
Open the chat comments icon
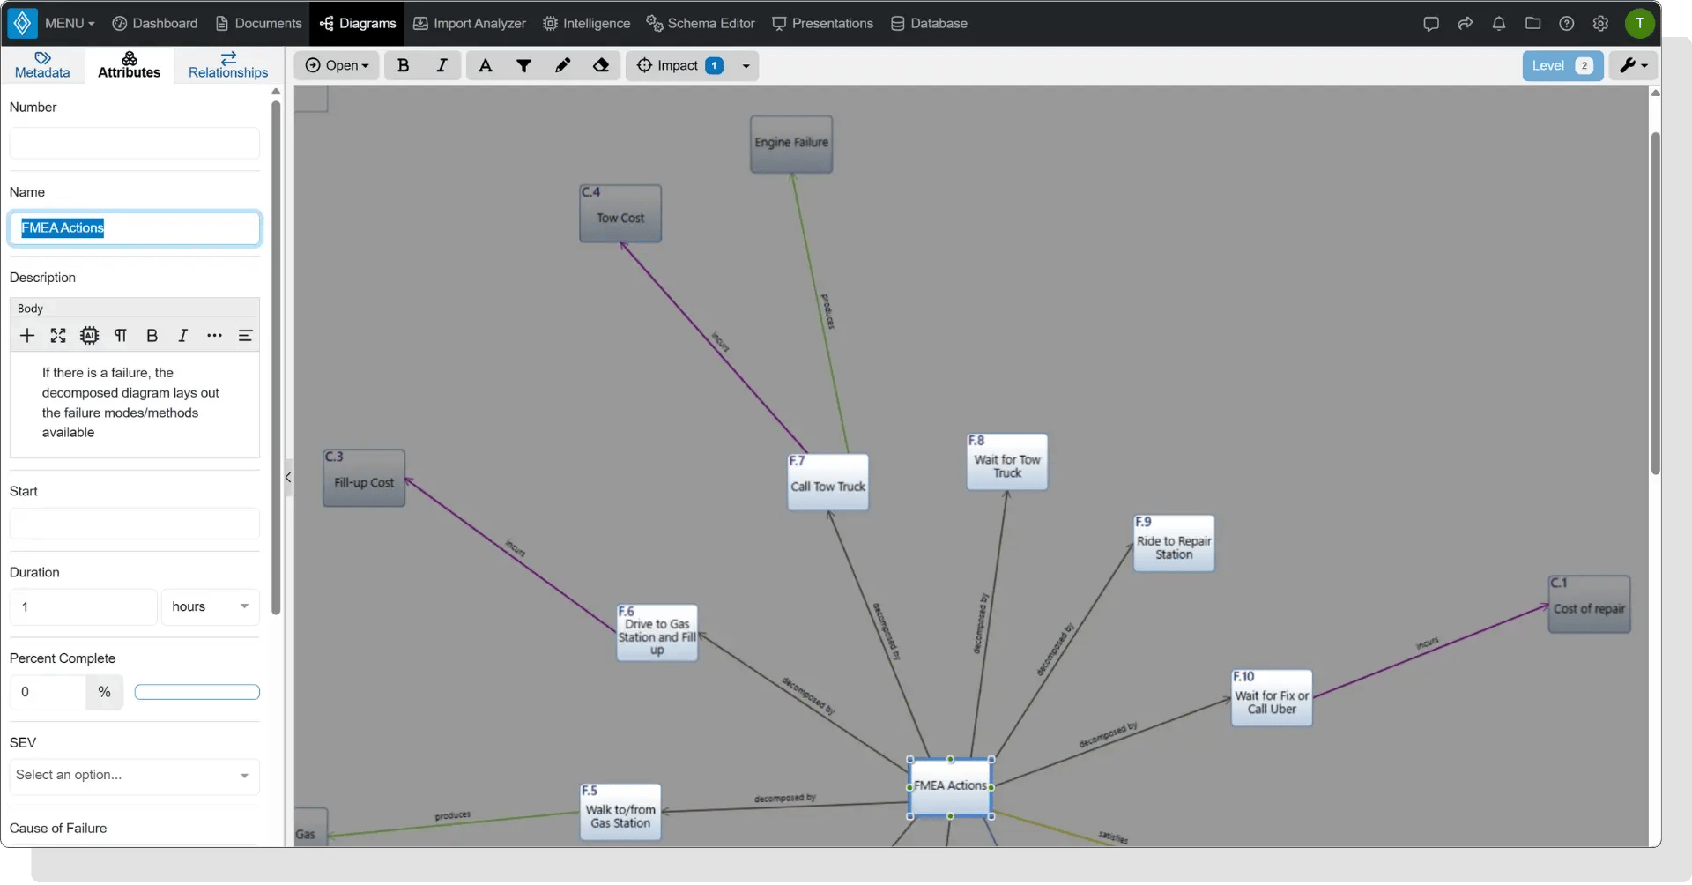click(x=1431, y=24)
